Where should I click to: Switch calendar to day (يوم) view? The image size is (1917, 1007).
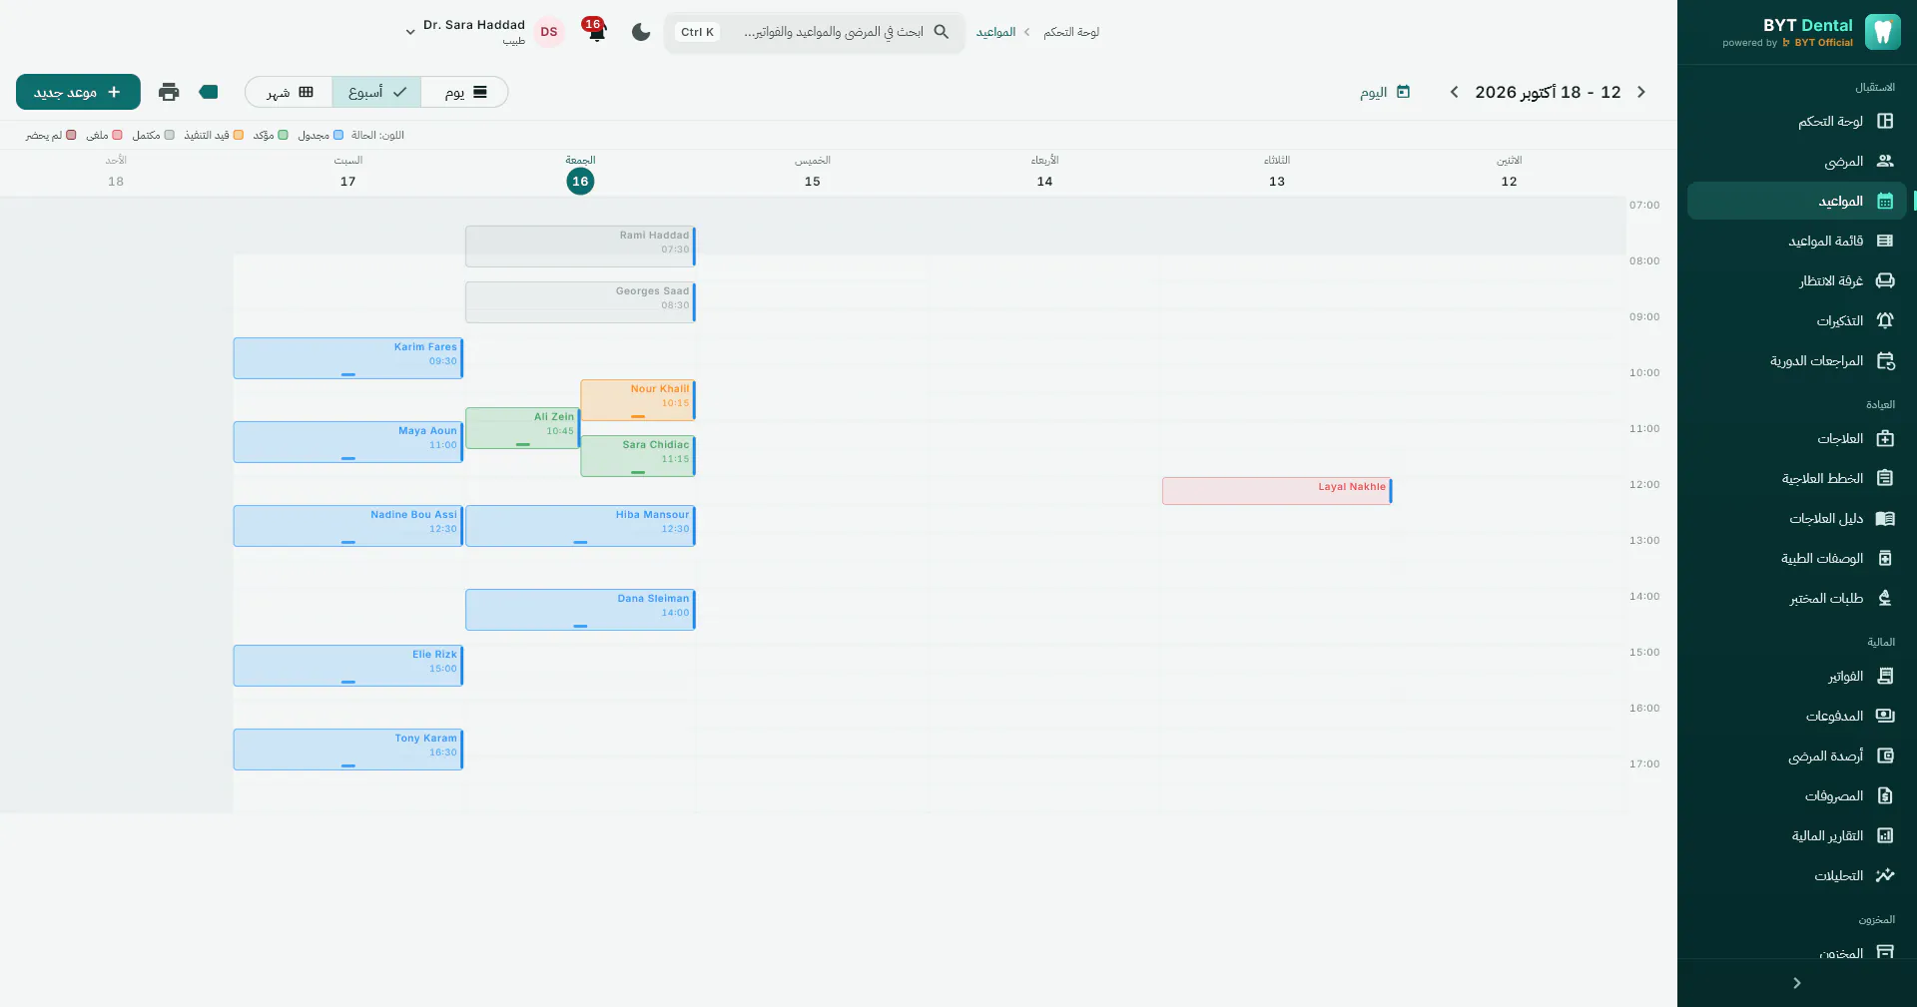465,92
